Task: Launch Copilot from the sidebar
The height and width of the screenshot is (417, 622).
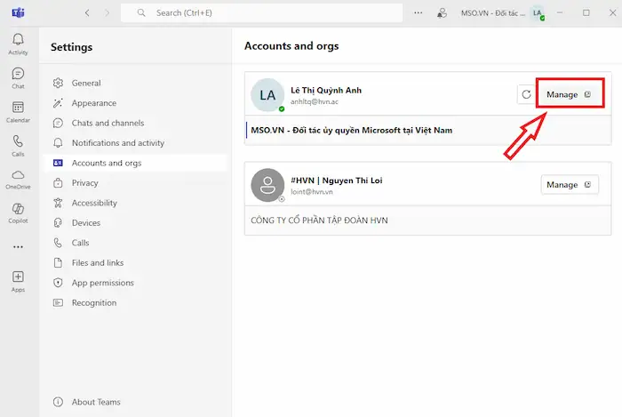Action: pos(18,212)
